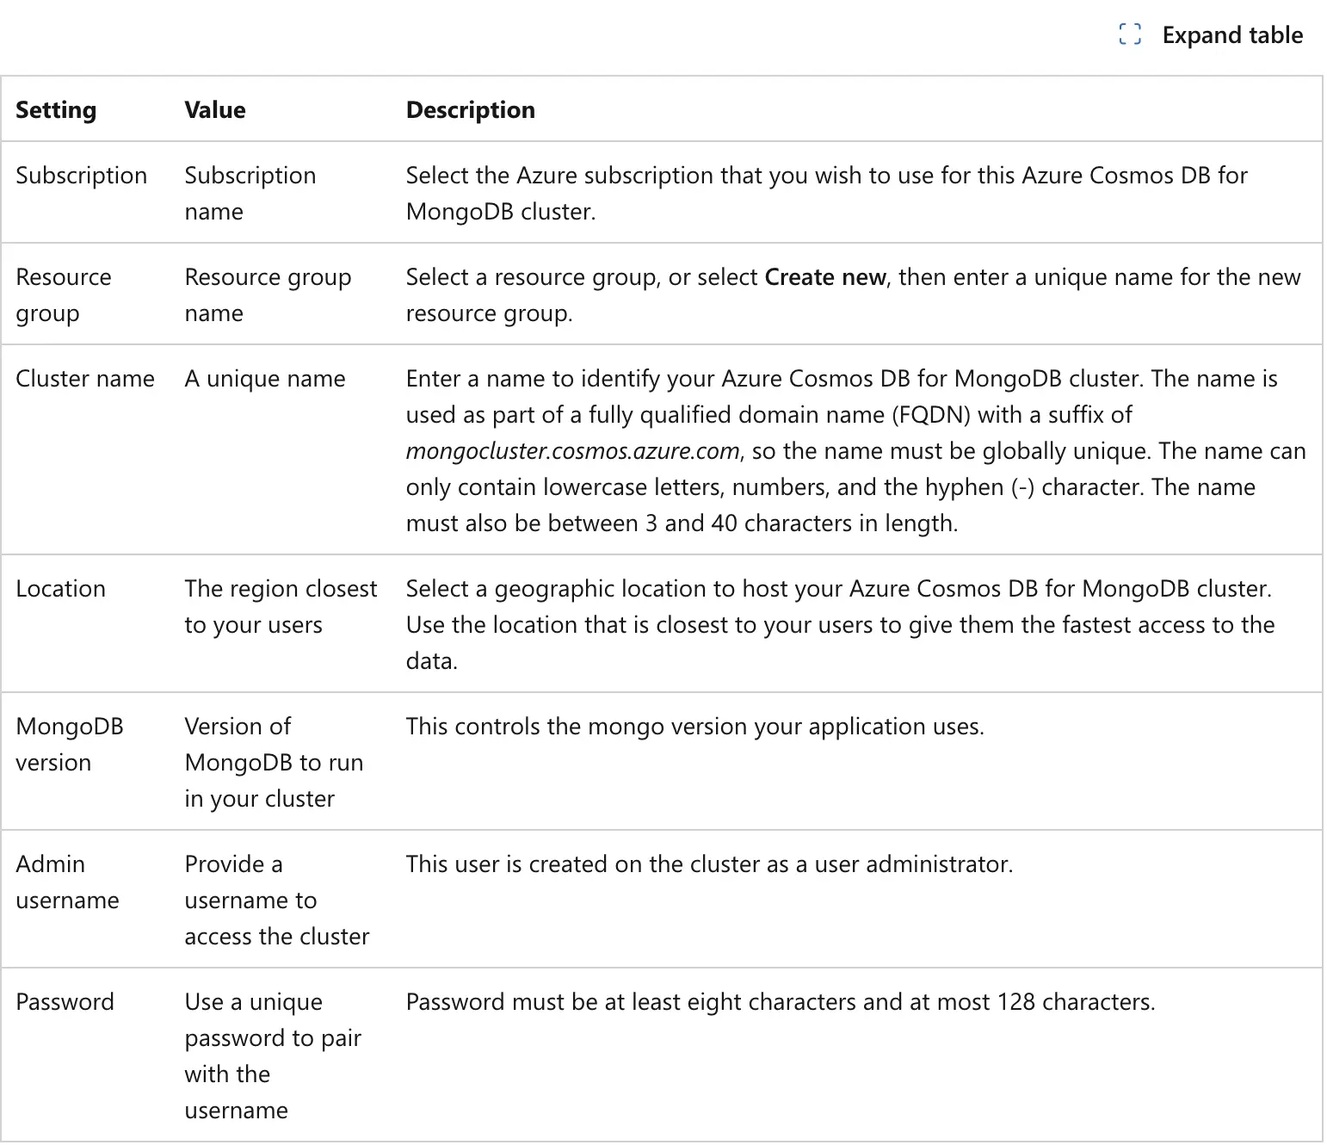The height and width of the screenshot is (1145, 1327).
Task: Click the Description column header
Action: coord(471,110)
